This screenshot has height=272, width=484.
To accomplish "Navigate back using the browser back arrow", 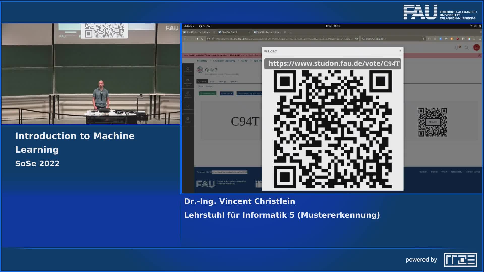I will tap(186, 39).
